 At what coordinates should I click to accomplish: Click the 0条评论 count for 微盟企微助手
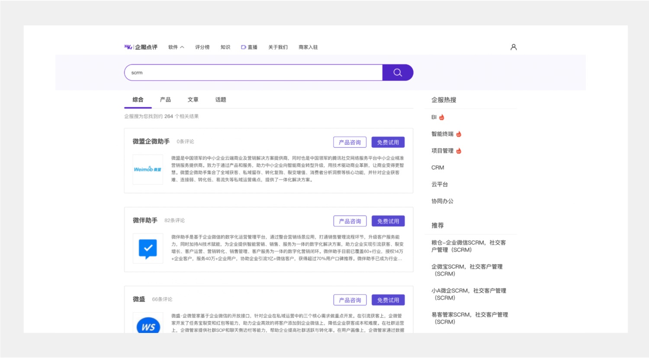[x=185, y=142]
